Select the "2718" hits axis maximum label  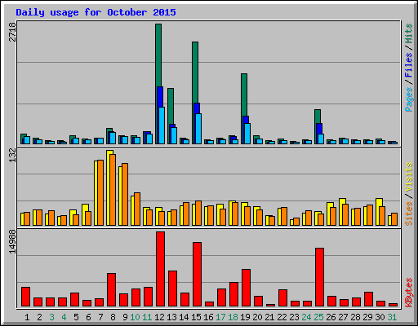coord(12,32)
